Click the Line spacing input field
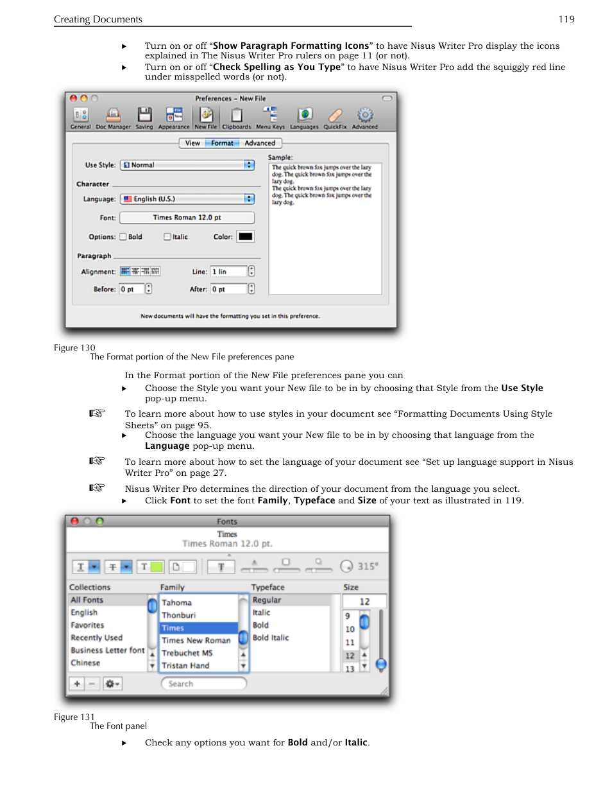 pos(229,272)
